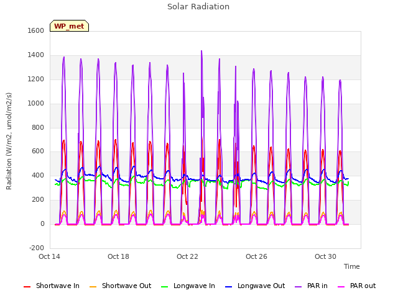The width and height of the screenshot is (398, 298).
Task: Click the 1200 y-axis tick label
Action: coord(36,79)
